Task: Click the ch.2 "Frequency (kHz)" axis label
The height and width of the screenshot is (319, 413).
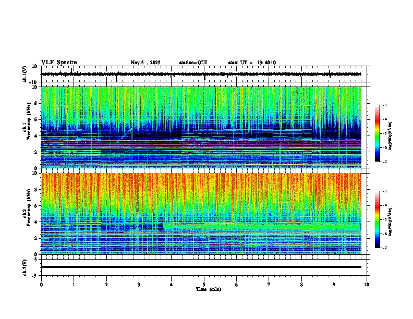Action: (x=29, y=207)
